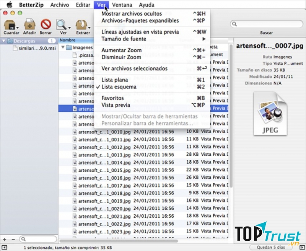Screen dimensions: 306x251
Task: Click the icon of artensoft_c...1_0015.jpg
Action: 75,170
